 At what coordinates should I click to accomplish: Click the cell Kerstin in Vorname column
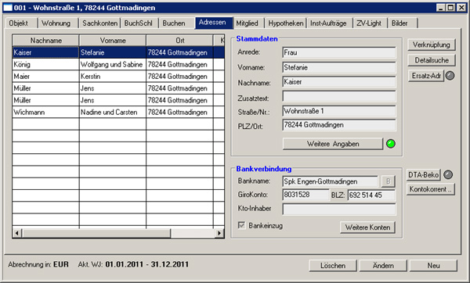(x=113, y=77)
